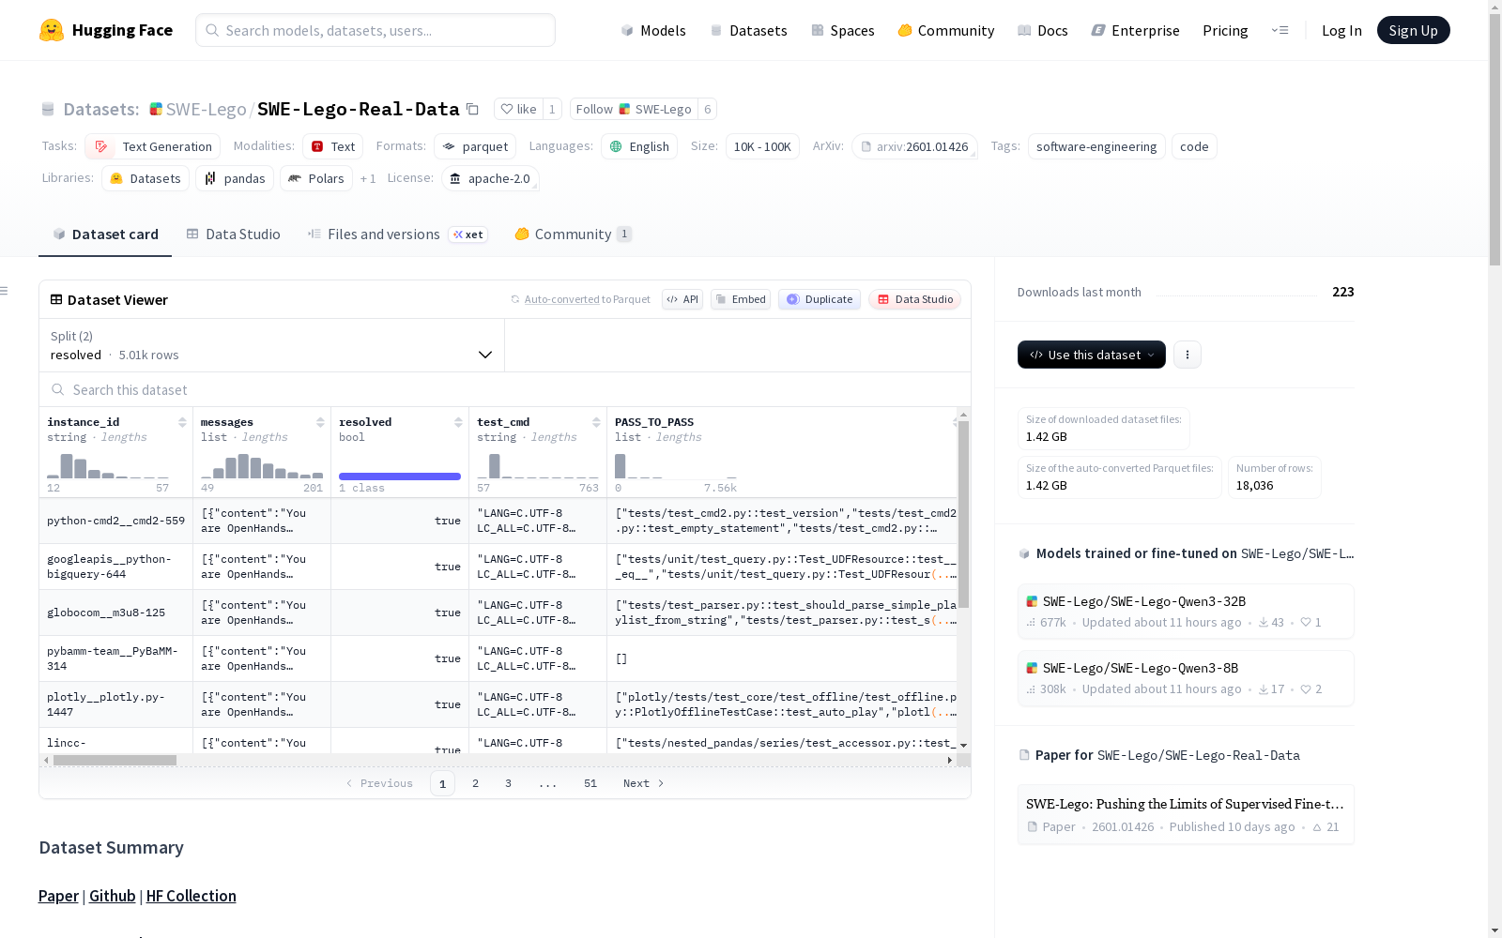Follow the SWE-Lego organization
1502x938 pixels.
click(x=634, y=109)
